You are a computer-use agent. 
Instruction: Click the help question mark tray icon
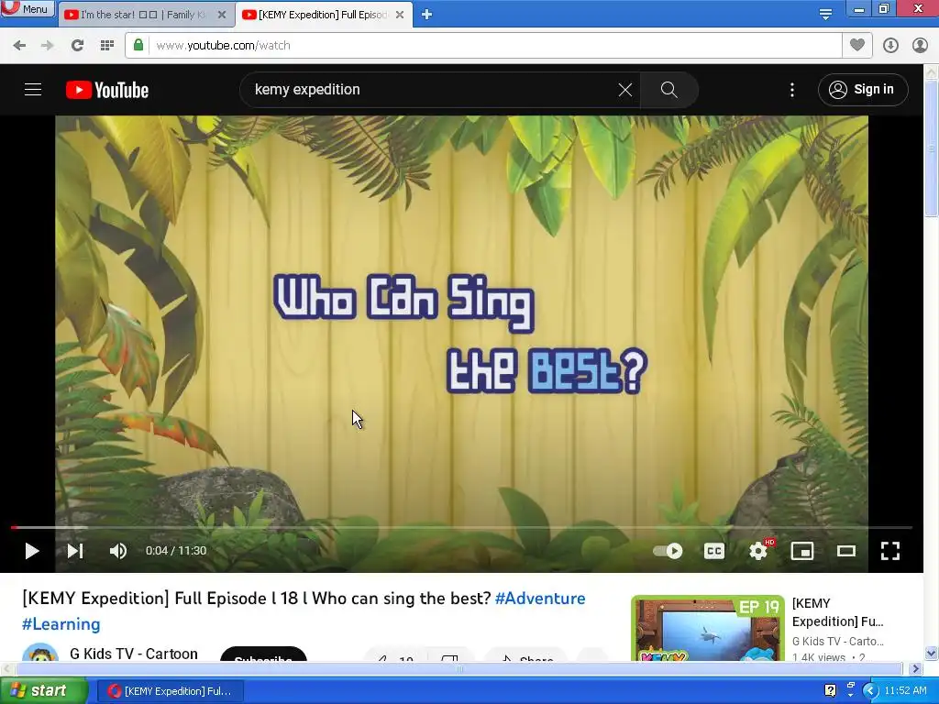click(x=830, y=691)
